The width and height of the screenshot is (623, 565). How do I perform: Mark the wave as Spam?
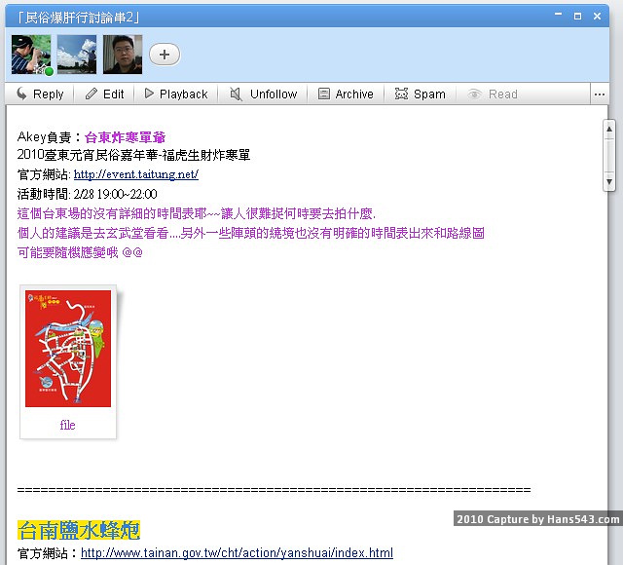pos(420,94)
